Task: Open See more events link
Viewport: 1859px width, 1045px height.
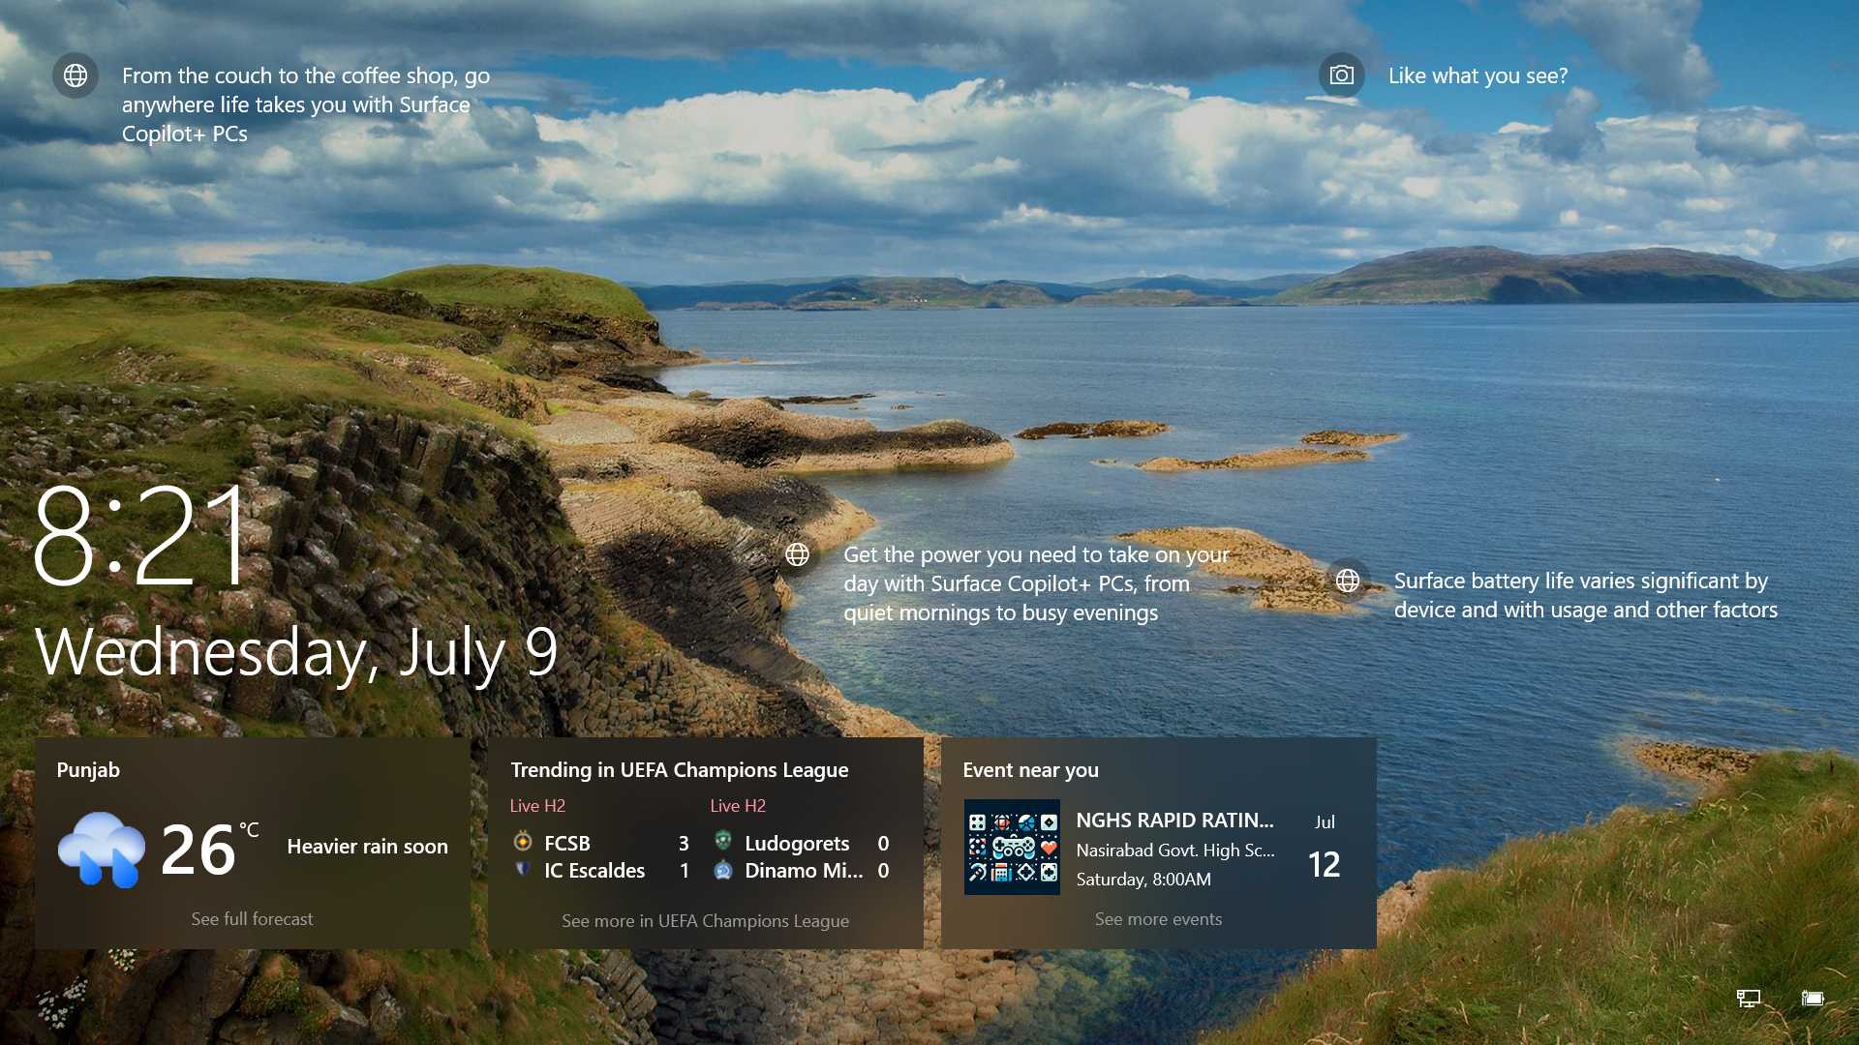Action: 1158,918
